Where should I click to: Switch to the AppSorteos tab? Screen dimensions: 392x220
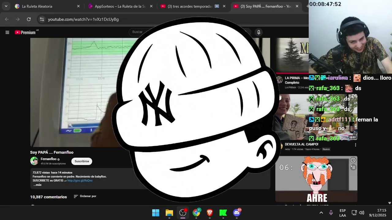coord(119,6)
